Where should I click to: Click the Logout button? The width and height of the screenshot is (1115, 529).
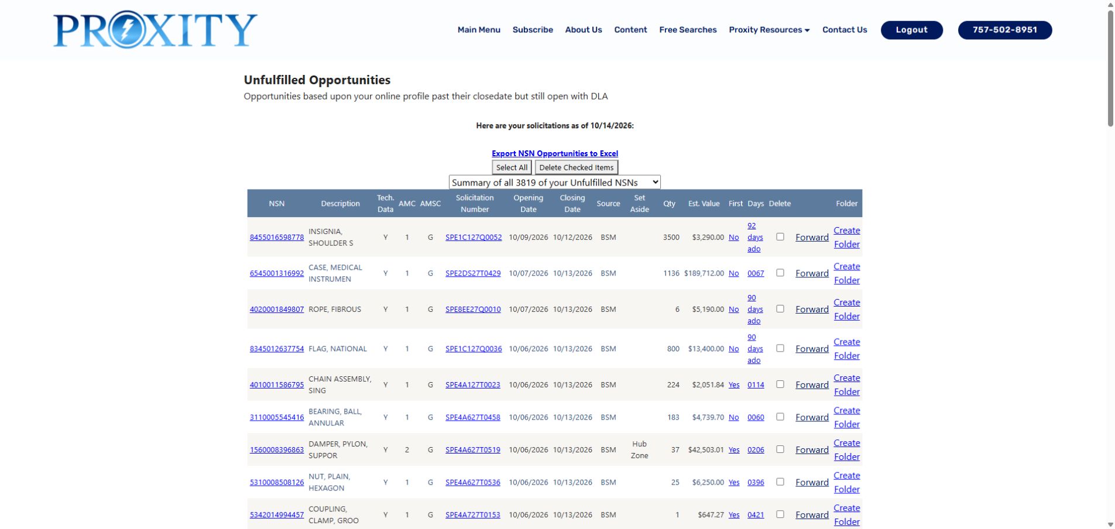point(911,30)
